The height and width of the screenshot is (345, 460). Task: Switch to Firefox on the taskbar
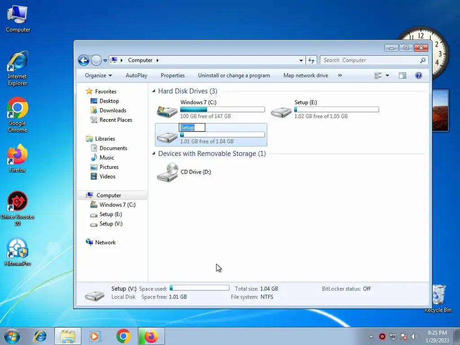[151, 336]
